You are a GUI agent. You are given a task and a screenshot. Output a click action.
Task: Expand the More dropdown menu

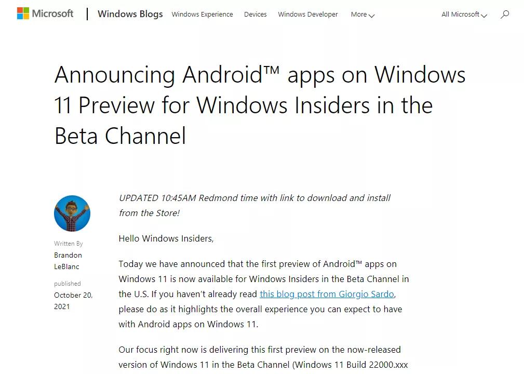click(x=362, y=15)
